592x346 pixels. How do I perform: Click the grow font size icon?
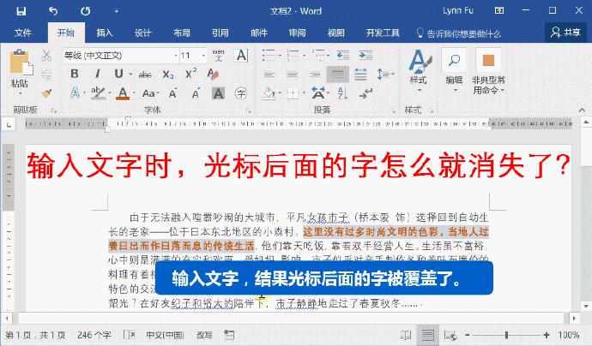pyautogui.click(x=173, y=92)
